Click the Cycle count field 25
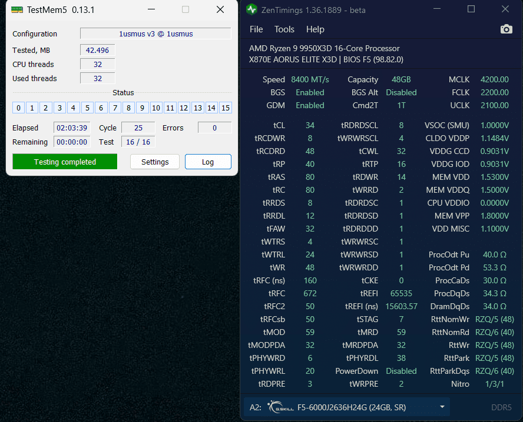523x422 pixels. [x=138, y=128]
